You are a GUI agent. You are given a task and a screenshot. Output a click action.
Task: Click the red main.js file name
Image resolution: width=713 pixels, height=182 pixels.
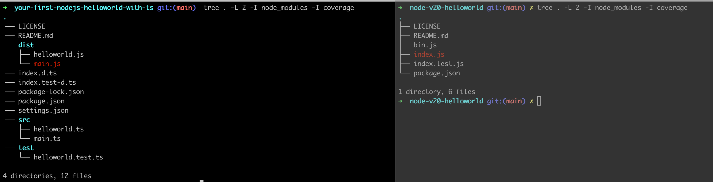point(47,64)
